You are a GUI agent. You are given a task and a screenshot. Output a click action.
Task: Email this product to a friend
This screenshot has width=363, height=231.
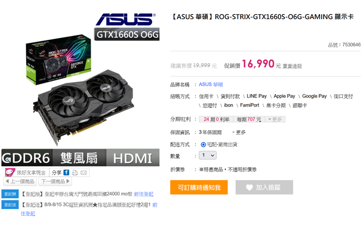click(84, 173)
